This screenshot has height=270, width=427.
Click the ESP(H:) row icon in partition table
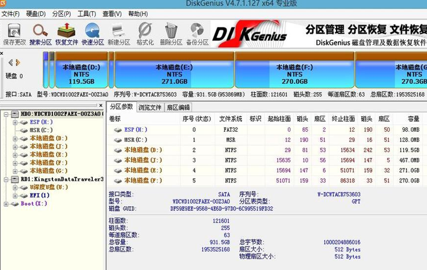(118, 130)
